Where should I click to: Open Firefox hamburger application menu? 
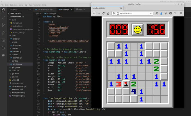coord(181,13)
